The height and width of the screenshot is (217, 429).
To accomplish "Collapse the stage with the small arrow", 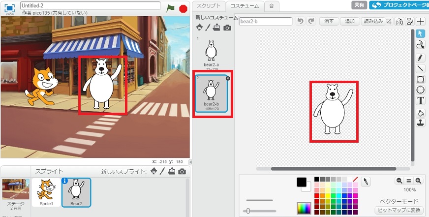I will tap(191, 162).
